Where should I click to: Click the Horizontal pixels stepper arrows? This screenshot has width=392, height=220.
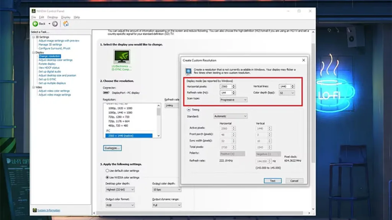(x=234, y=86)
